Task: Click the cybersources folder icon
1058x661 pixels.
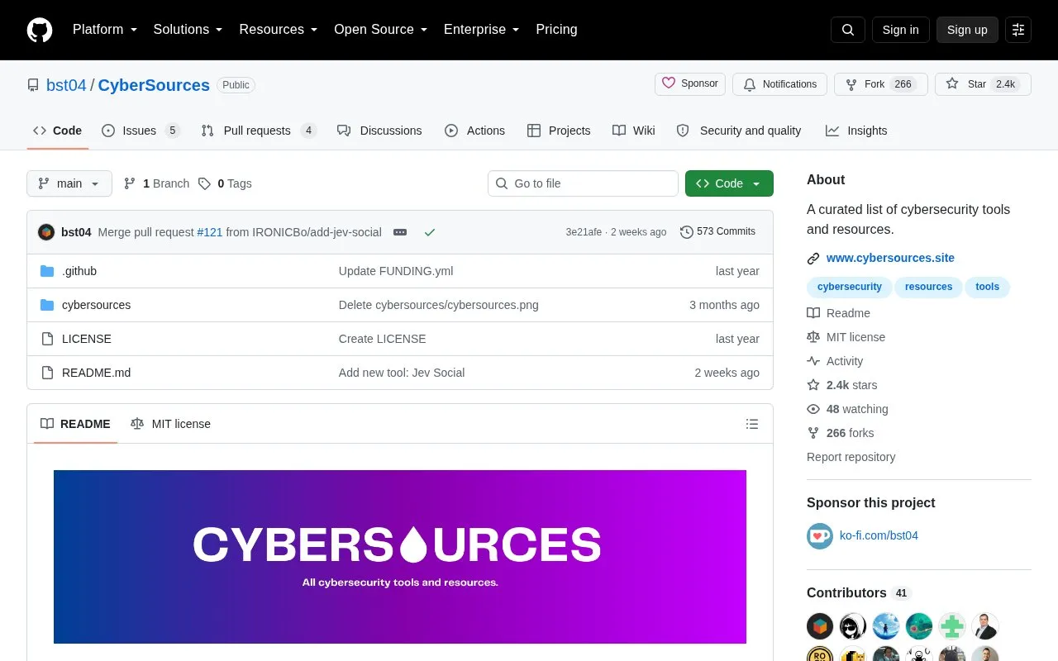Action: (x=47, y=305)
